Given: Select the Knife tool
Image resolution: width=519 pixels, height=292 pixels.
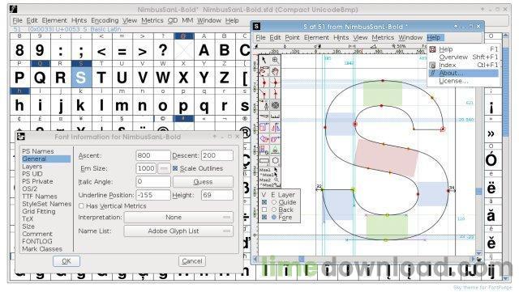Looking at the screenshot, I should pyautogui.click(x=264, y=116).
